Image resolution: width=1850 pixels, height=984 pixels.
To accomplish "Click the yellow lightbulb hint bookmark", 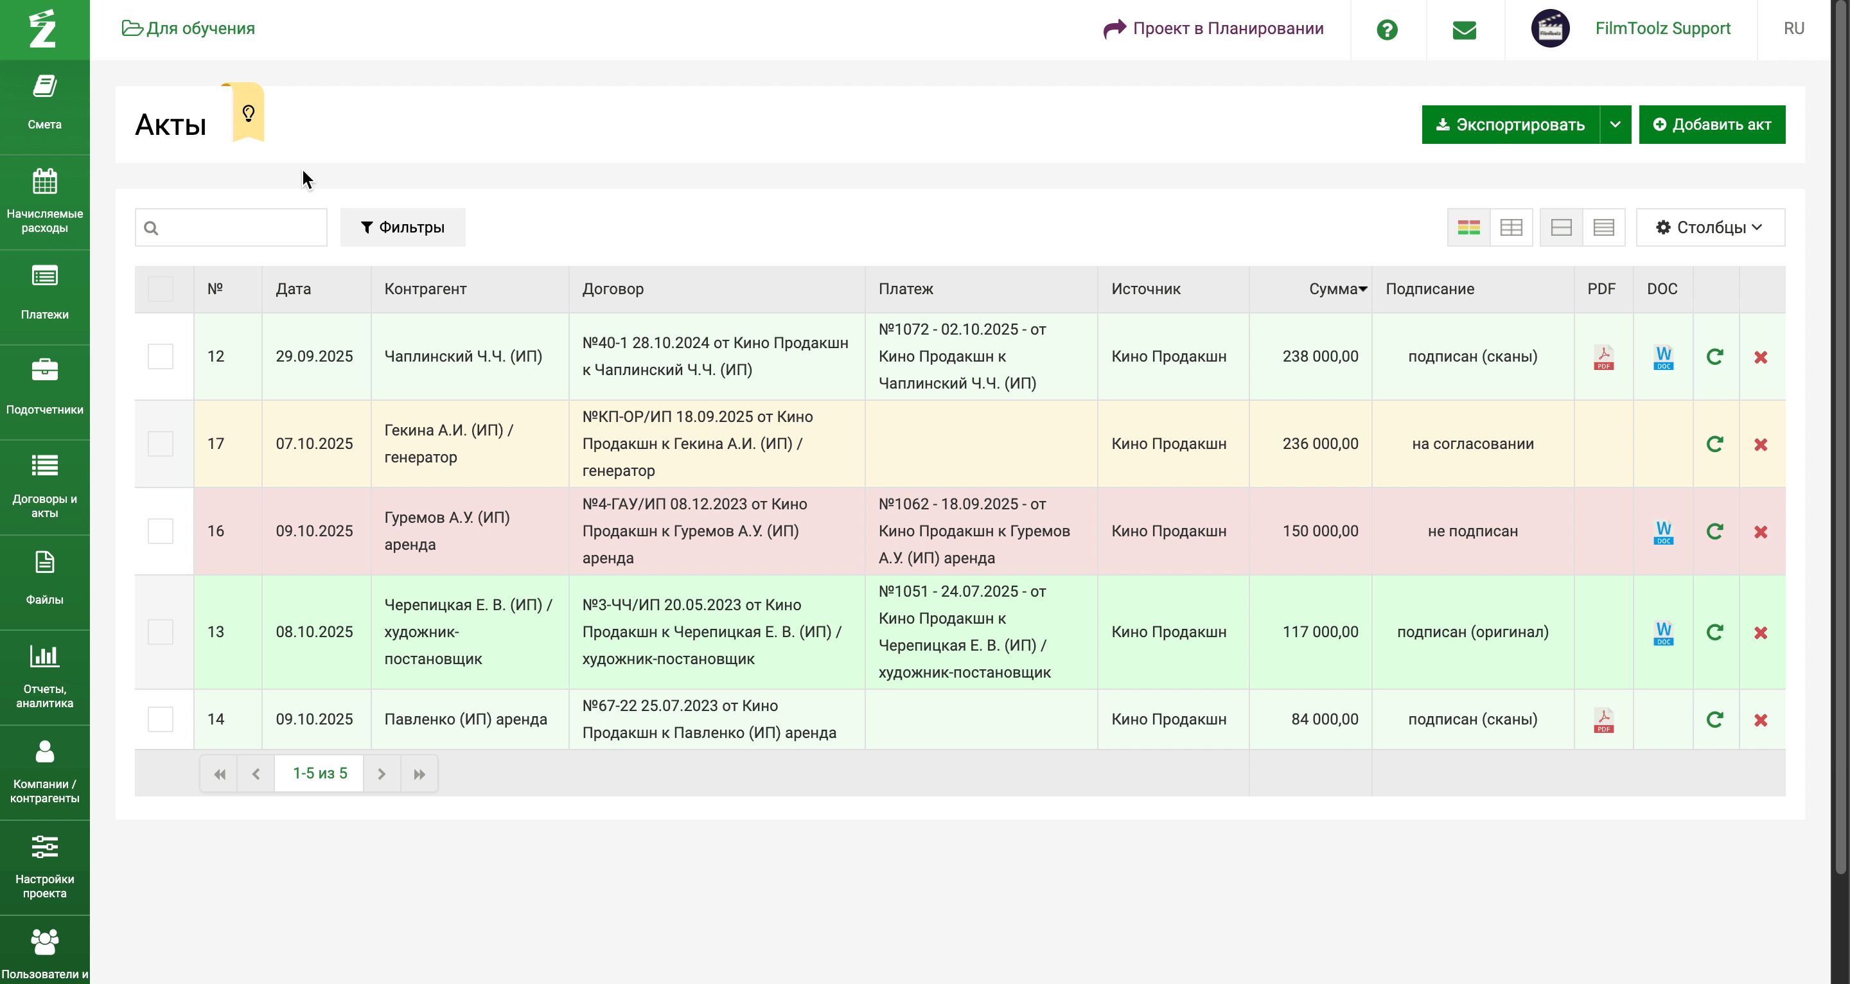I will [x=249, y=114].
